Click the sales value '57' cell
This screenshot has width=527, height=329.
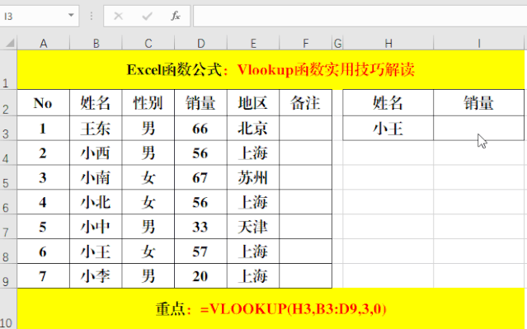coord(200,251)
